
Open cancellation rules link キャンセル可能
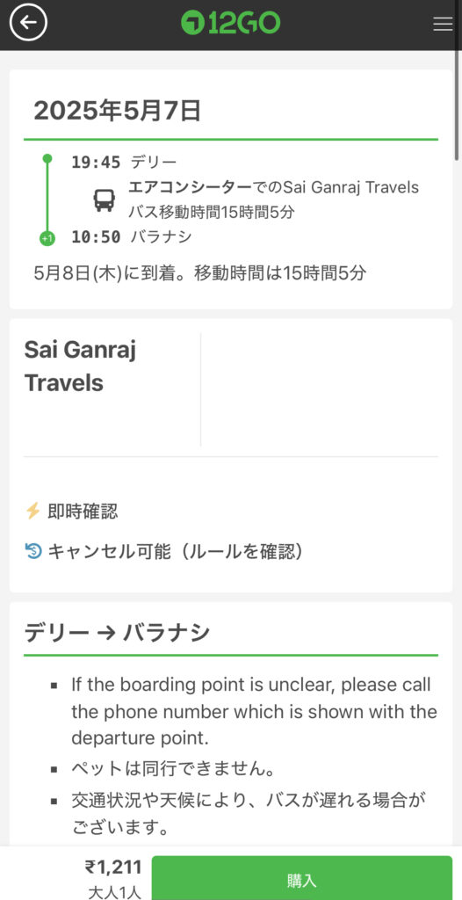(x=175, y=552)
